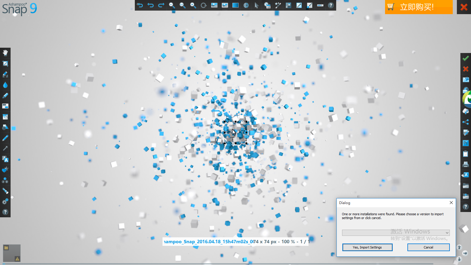Cancel the import settings dialog

pos(428,247)
